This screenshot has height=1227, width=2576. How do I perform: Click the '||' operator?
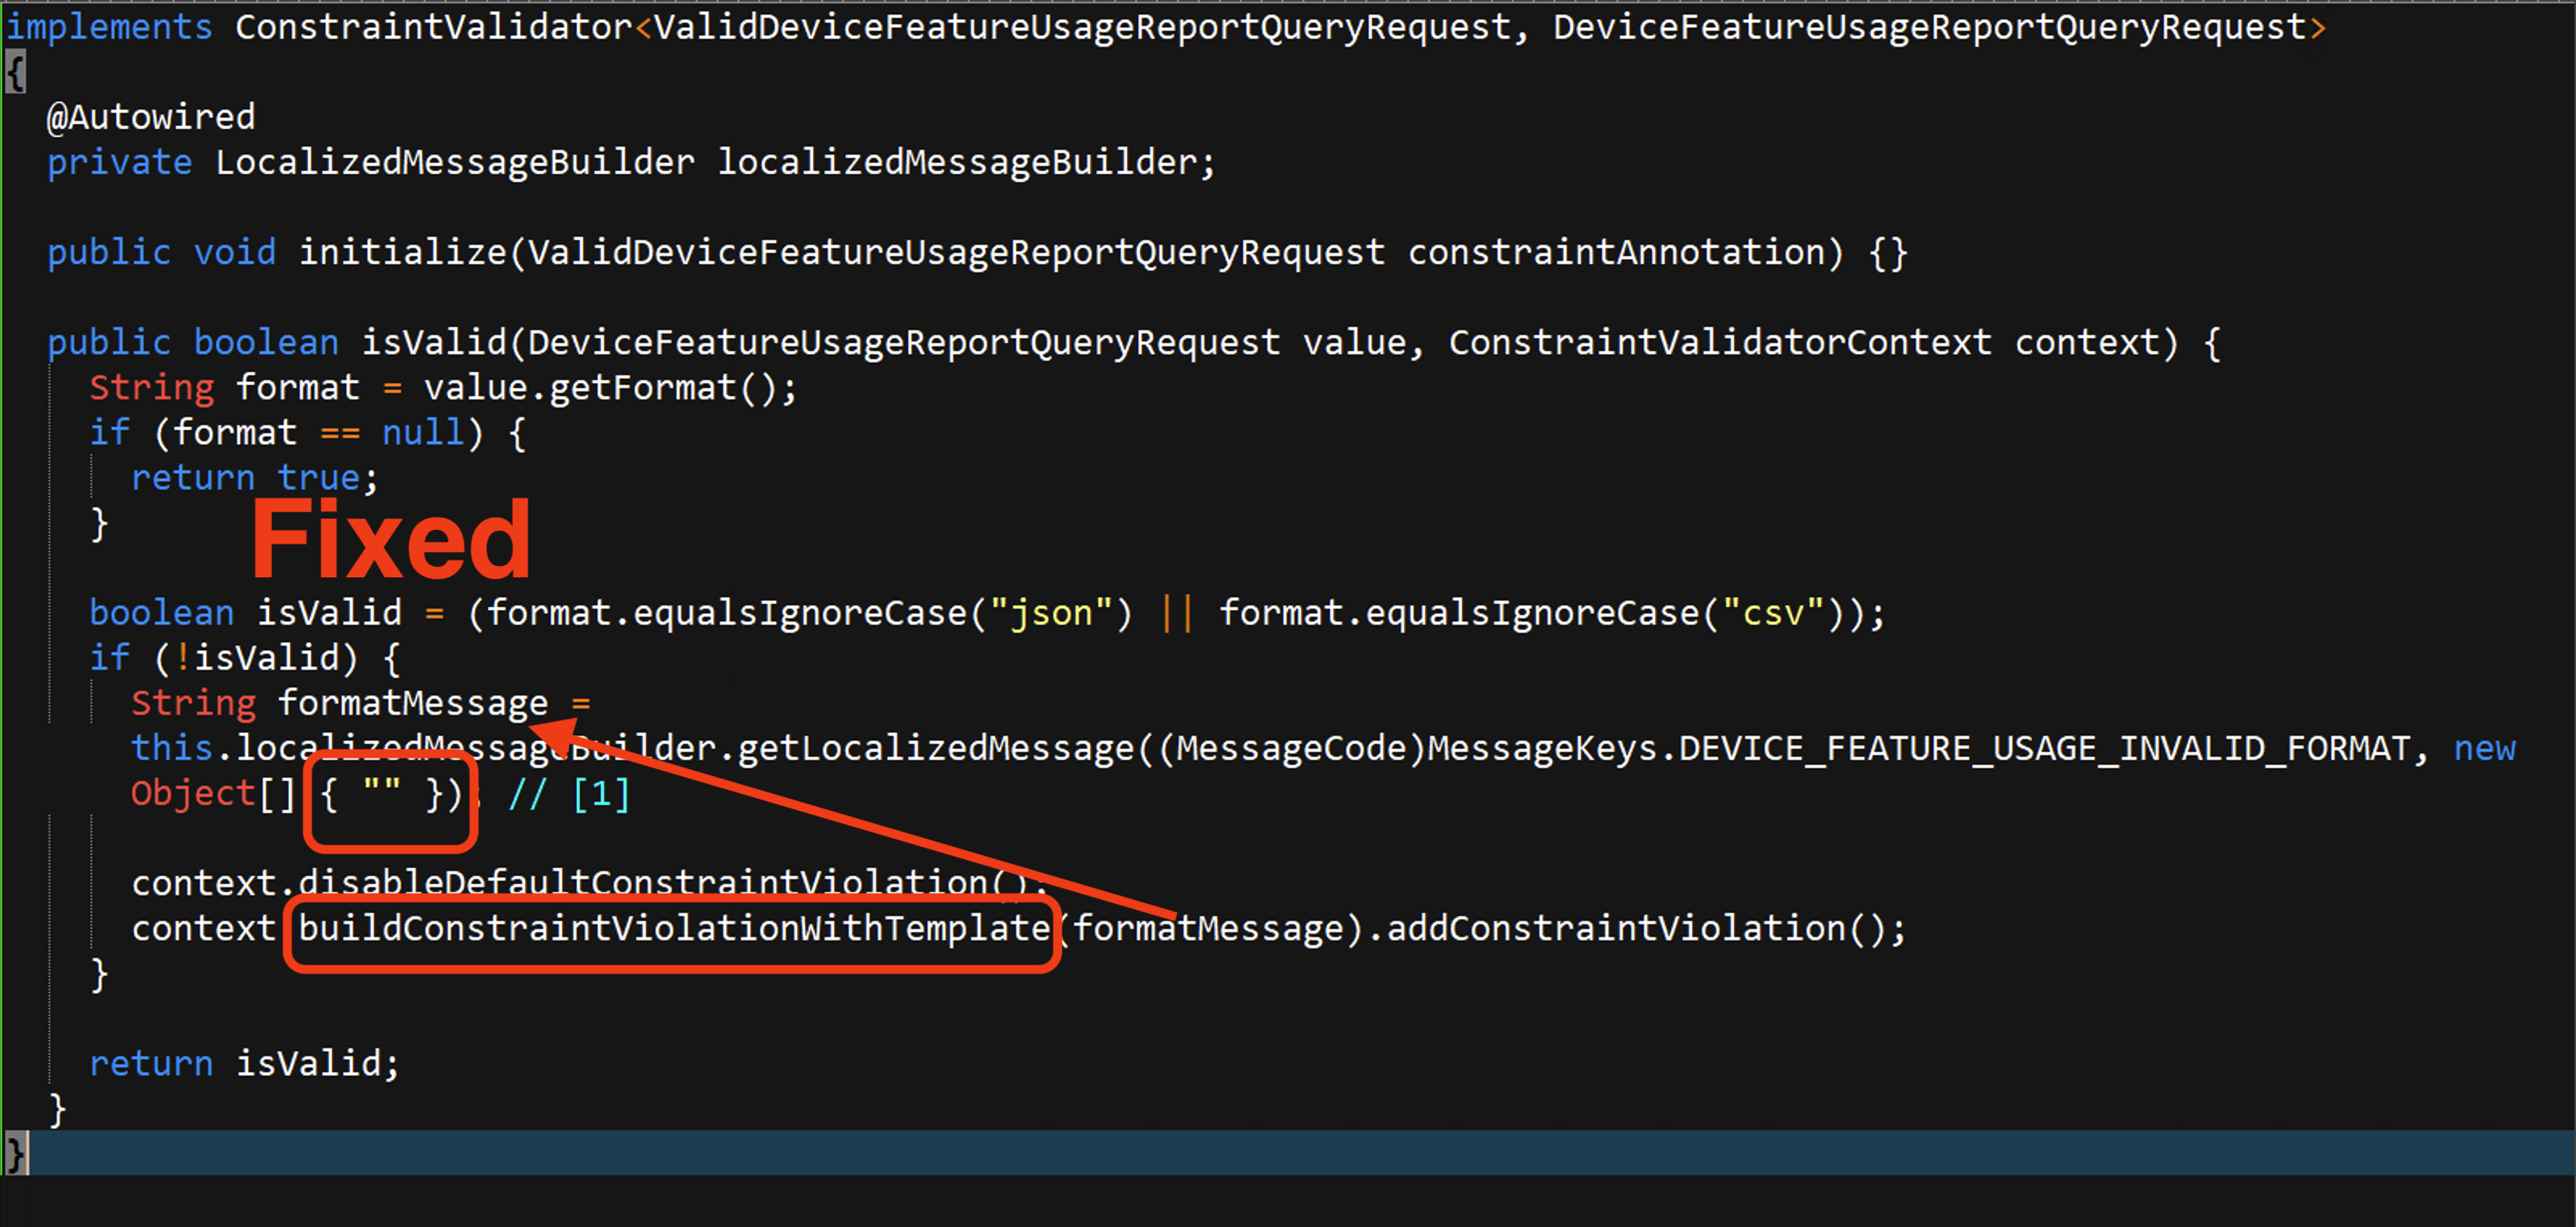[x=1176, y=613]
